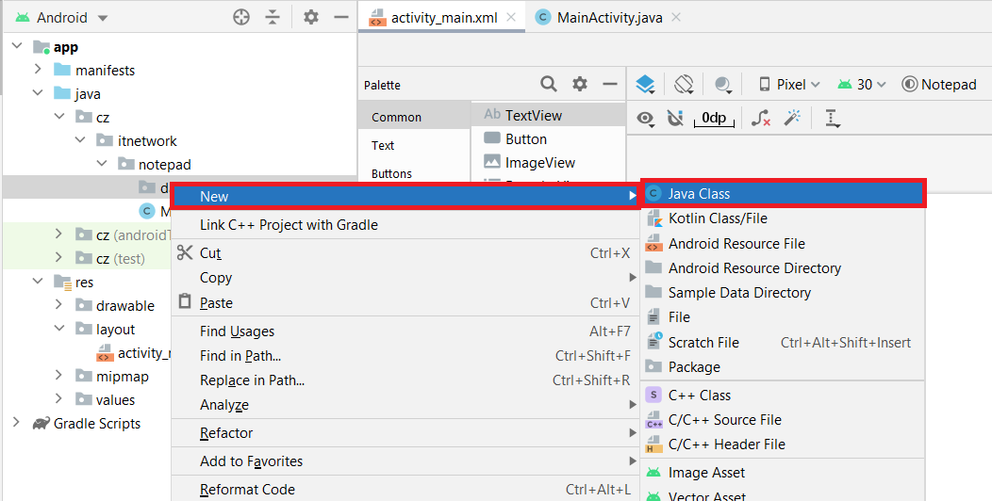Click the Notepad theme button
Screen dimensions: 992x501
click(x=939, y=85)
